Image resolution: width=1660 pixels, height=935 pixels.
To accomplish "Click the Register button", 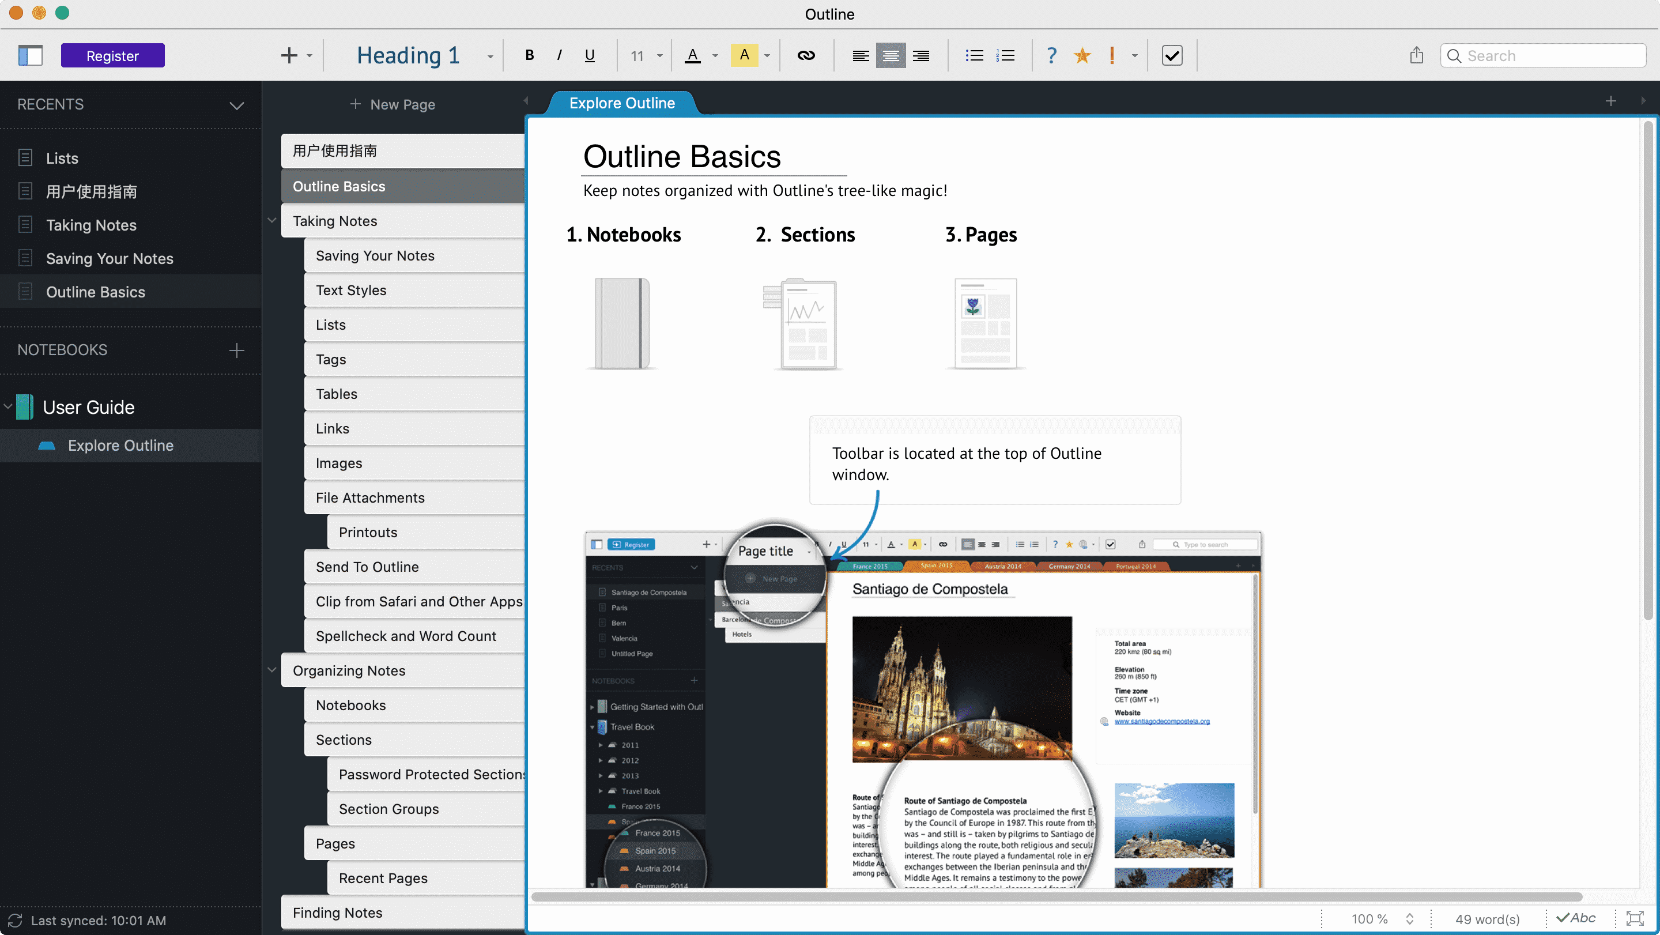I will click(x=112, y=55).
